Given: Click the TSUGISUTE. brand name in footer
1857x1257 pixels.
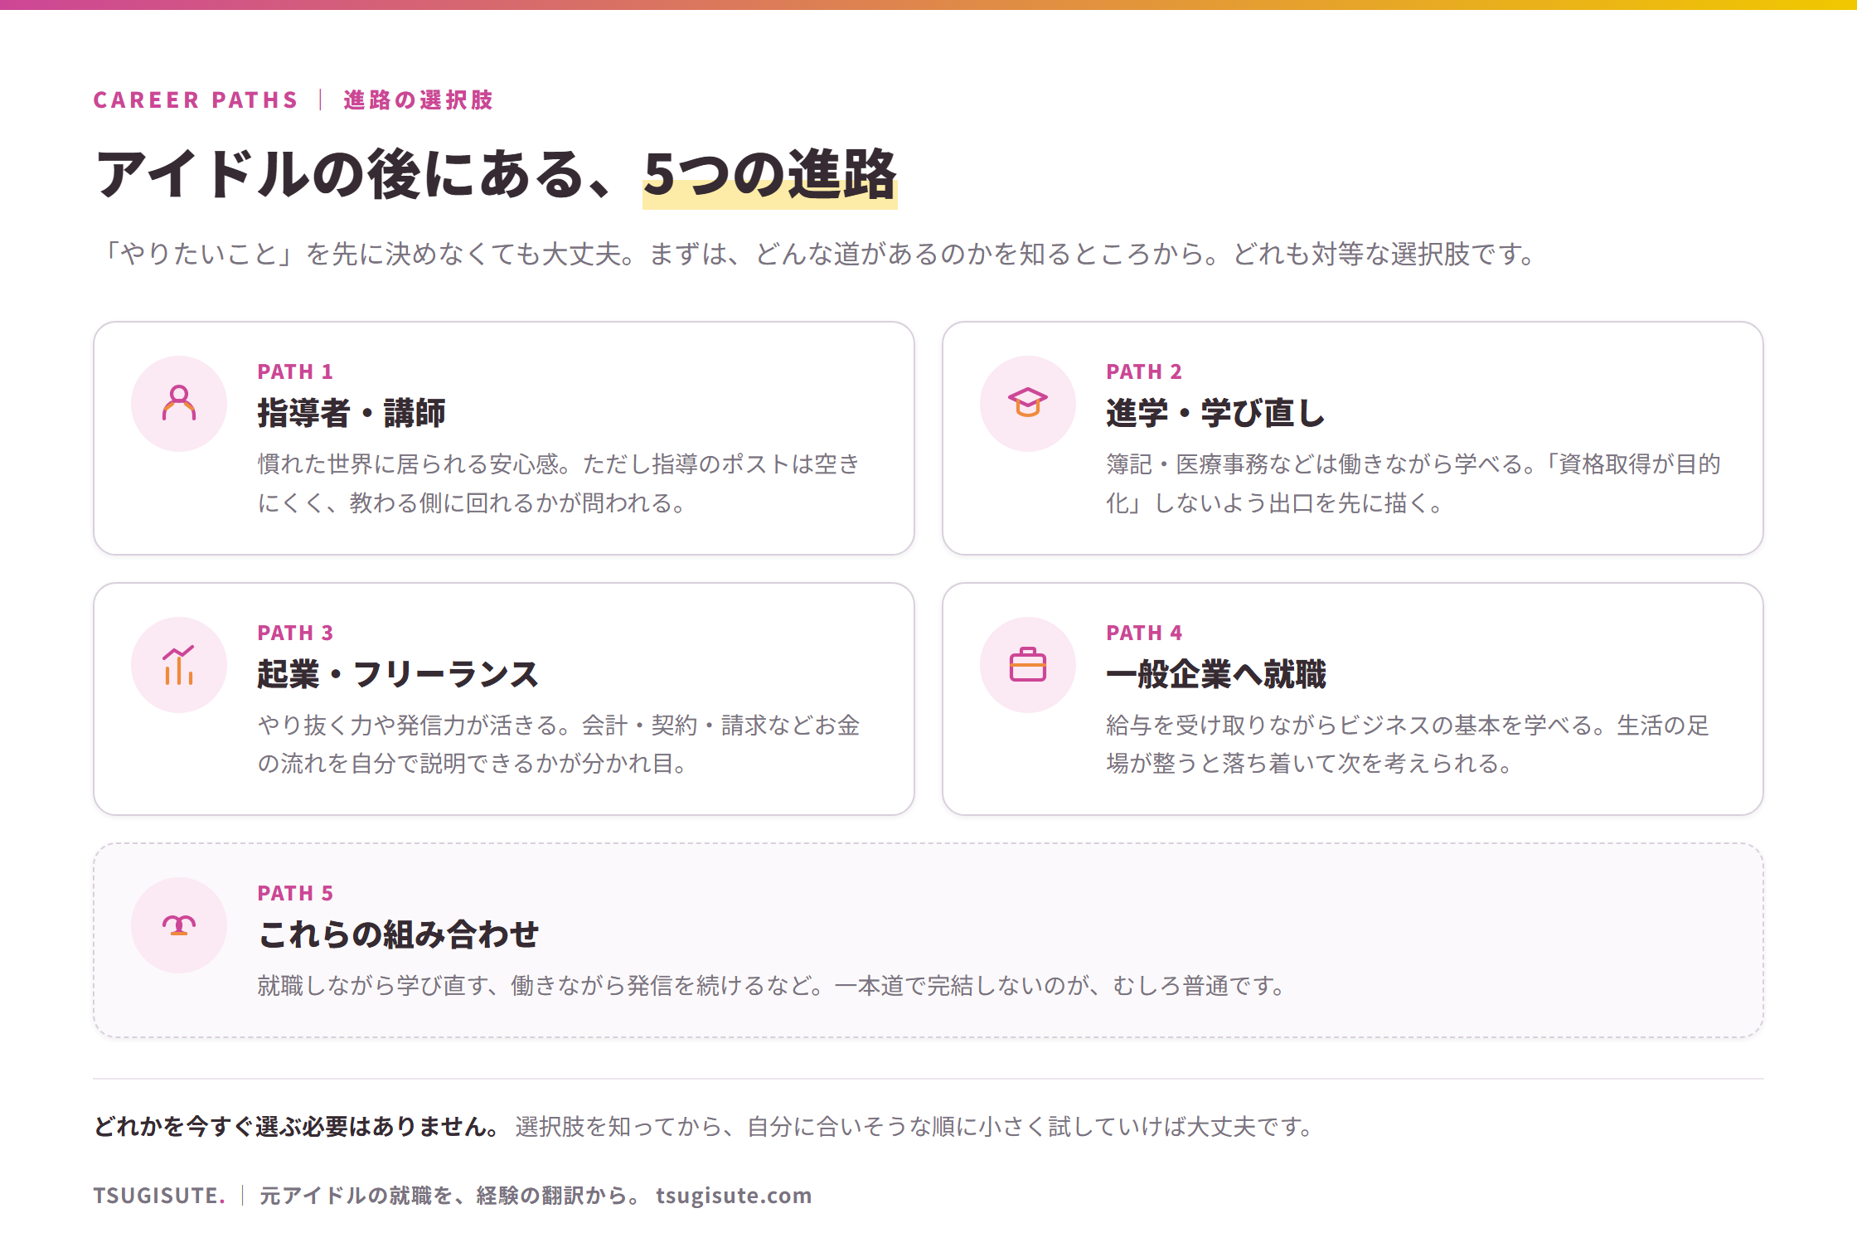Looking at the screenshot, I should [159, 1196].
